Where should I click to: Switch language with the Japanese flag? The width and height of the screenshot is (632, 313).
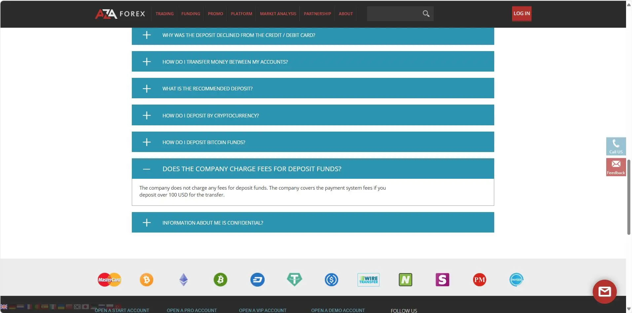85,307
